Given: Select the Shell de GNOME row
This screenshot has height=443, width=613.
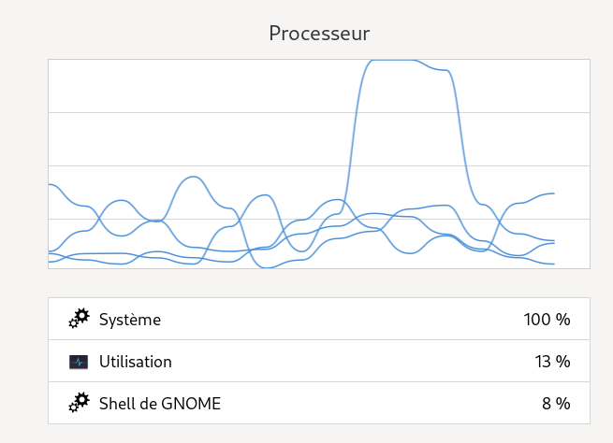Looking at the screenshot, I should point(319,403).
